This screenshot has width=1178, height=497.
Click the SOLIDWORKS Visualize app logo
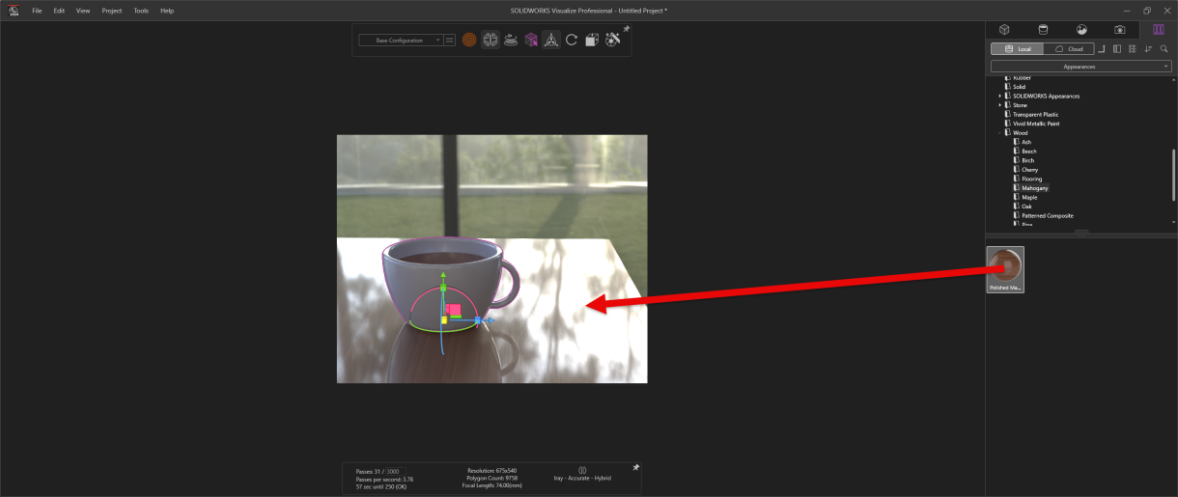point(13,11)
